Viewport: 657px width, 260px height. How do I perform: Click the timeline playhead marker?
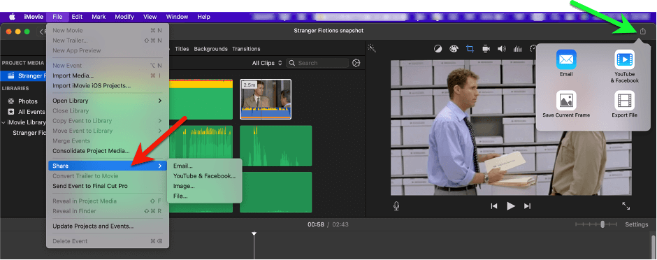click(x=254, y=233)
